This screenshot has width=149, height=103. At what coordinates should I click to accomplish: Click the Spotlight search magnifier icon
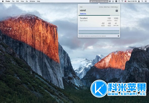(142, 1)
